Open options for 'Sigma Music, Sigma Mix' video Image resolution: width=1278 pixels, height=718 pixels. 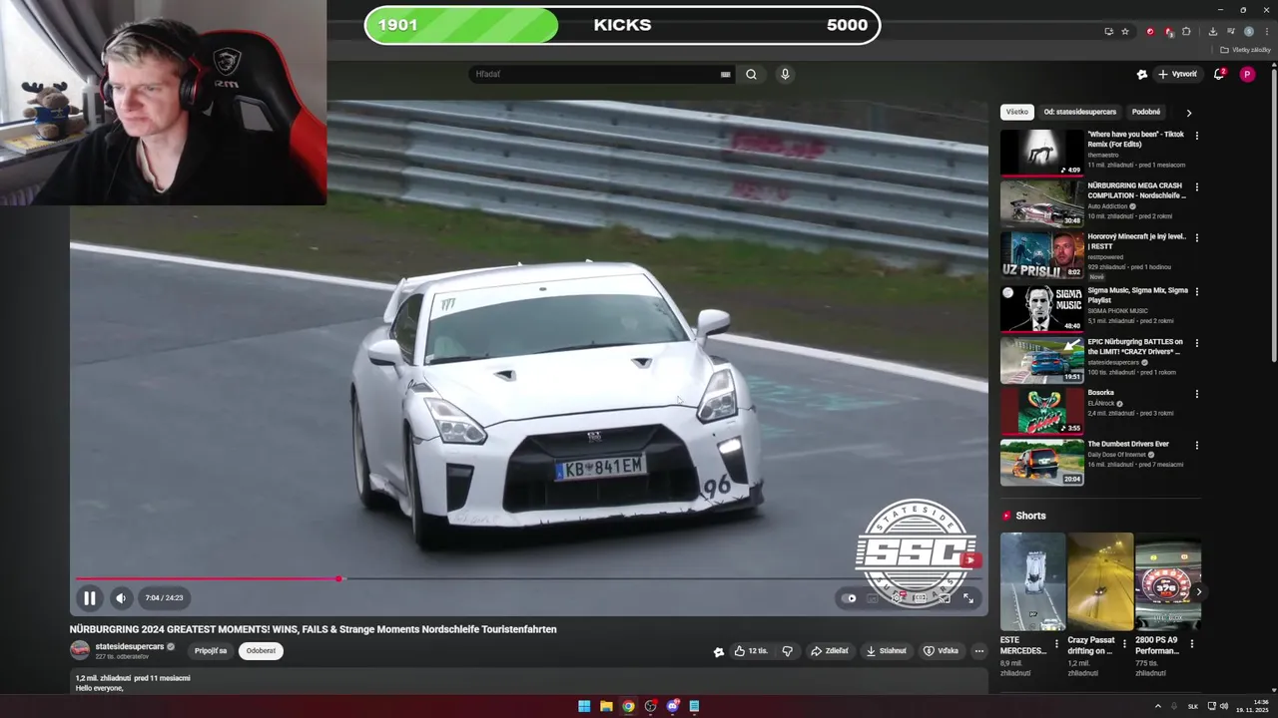(x=1197, y=292)
